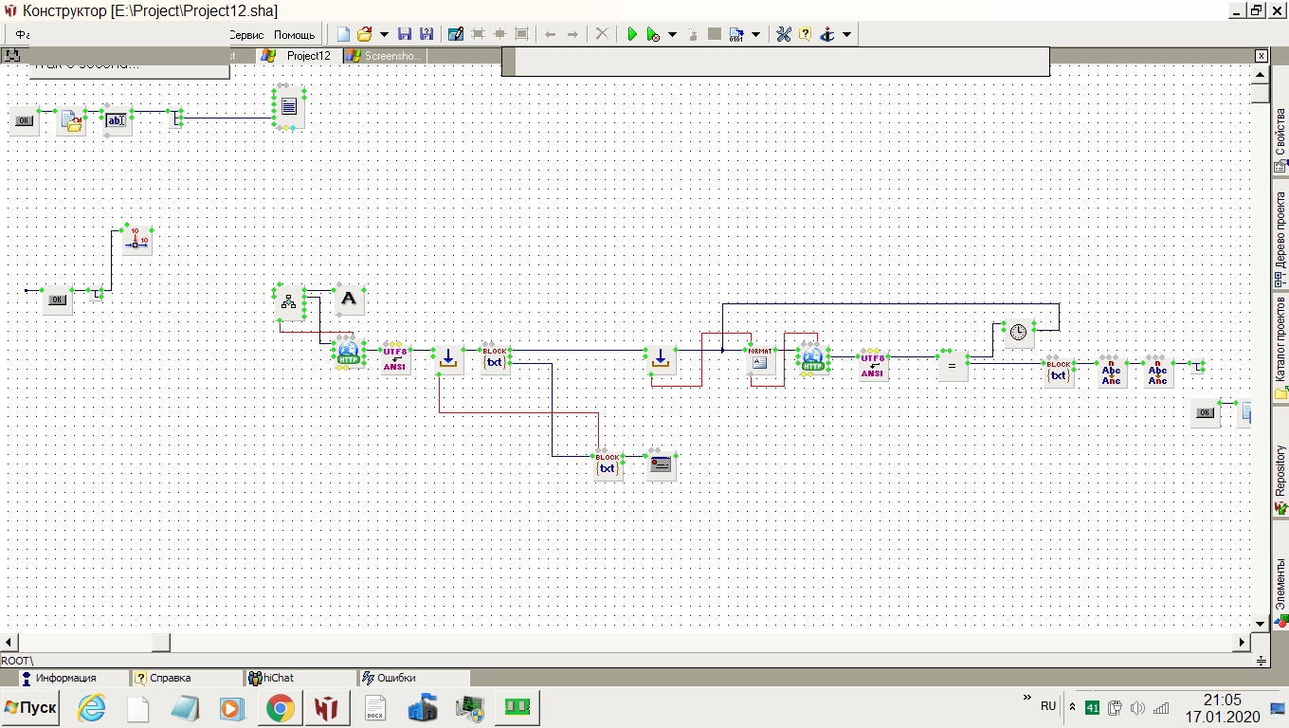Viewport: 1289px width, 728px height.
Task: Select the Edit 'ab' element in top row
Action: click(116, 120)
